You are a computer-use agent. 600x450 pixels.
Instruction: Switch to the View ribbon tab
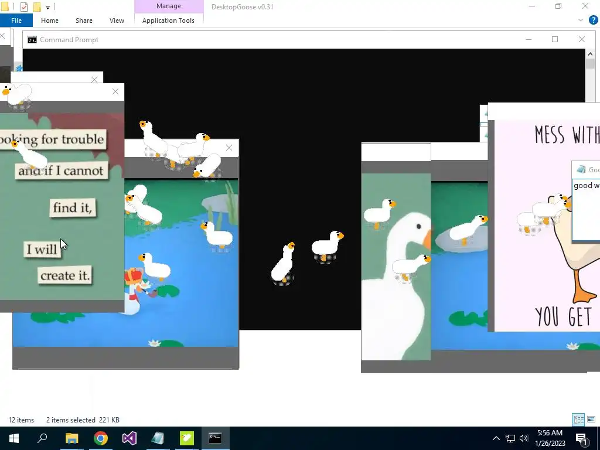pyautogui.click(x=117, y=21)
